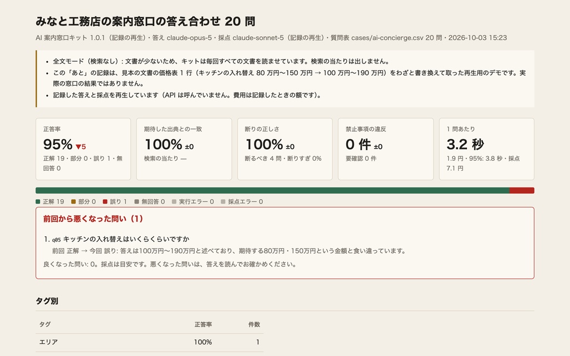The image size is (570, 356).
Task: Click the amber 部分 legend swatch
Action: click(73, 201)
